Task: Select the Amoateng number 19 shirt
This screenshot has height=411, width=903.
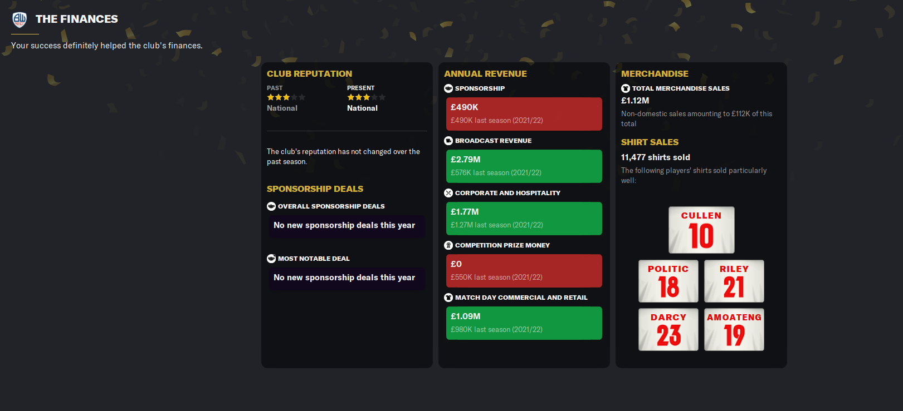Action: point(734,330)
